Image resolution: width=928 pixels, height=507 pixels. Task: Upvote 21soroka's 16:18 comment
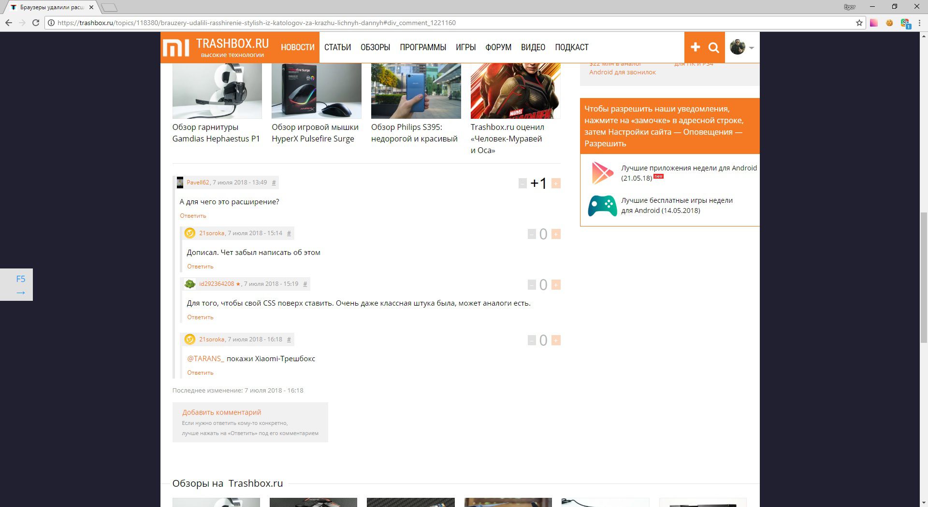pos(556,340)
